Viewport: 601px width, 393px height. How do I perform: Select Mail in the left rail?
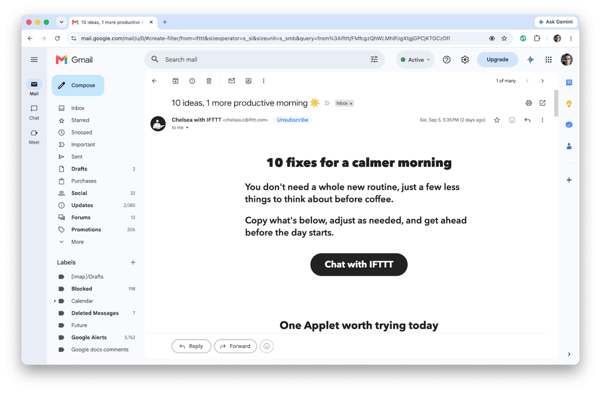tap(34, 87)
